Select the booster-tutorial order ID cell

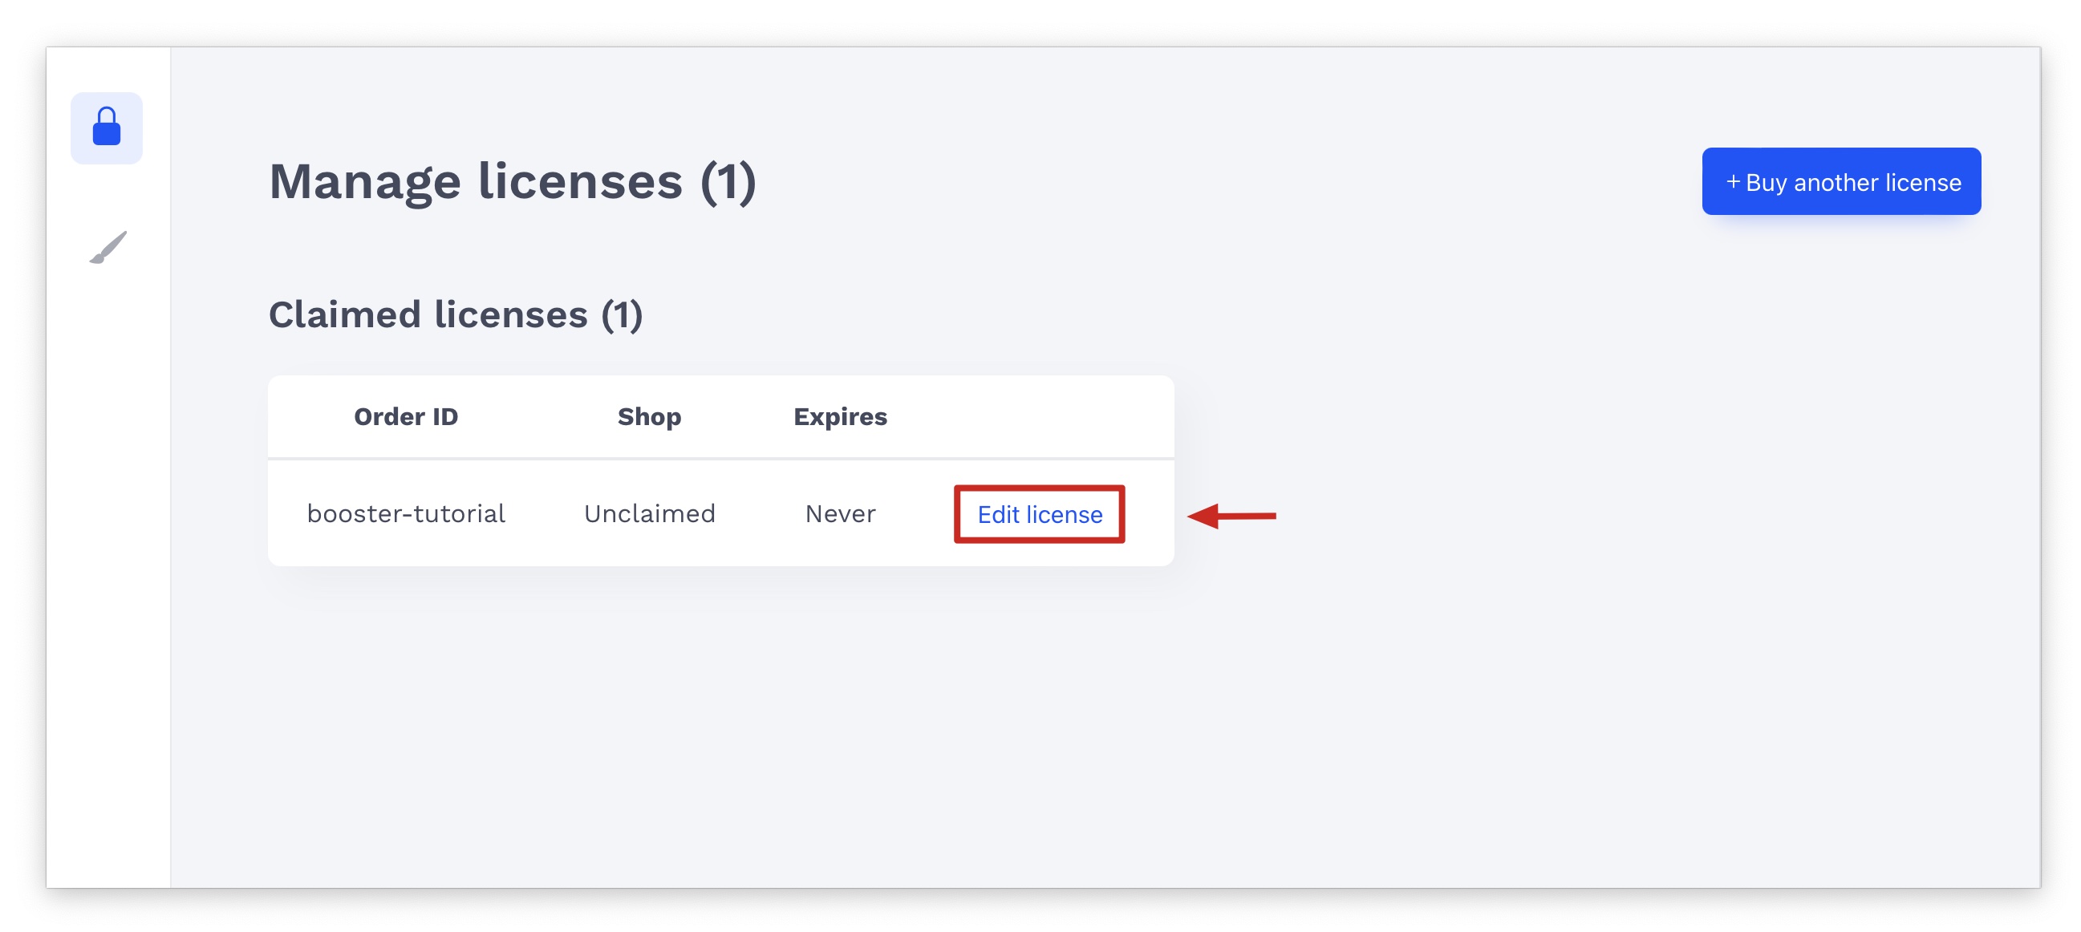(x=406, y=513)
